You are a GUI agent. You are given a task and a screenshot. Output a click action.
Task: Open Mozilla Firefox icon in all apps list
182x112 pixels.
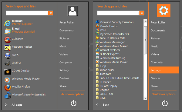[x=97, y=26]
